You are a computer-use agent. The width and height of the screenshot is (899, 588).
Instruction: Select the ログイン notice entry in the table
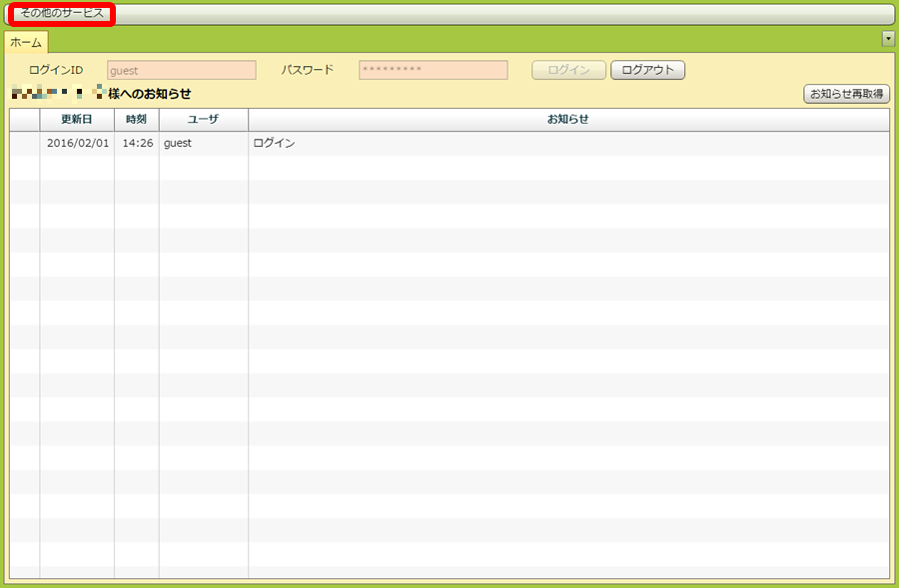[275, 144]
